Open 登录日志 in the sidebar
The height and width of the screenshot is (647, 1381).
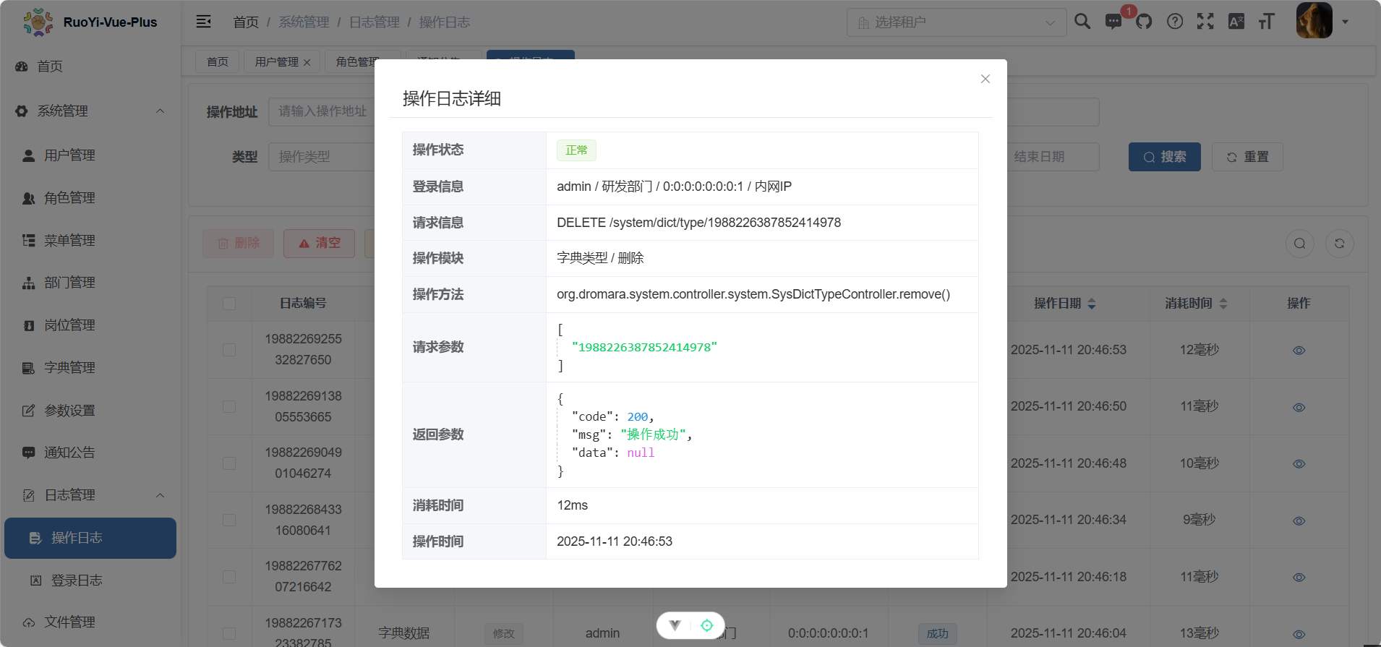tap(77, 580)
